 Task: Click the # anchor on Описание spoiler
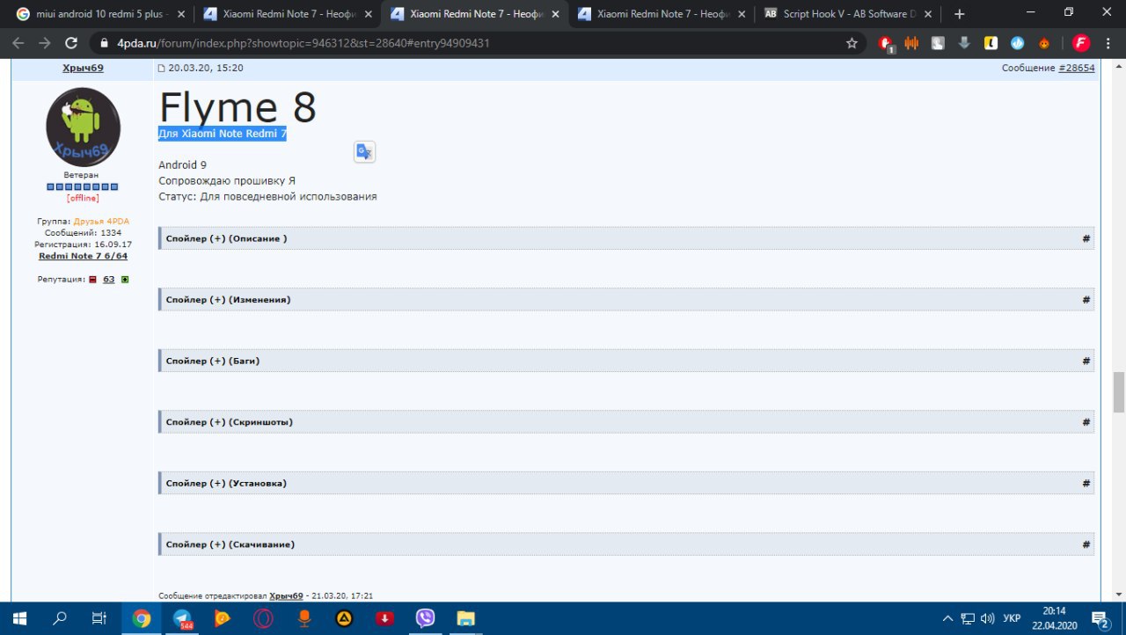click(x=1086, y=238)
